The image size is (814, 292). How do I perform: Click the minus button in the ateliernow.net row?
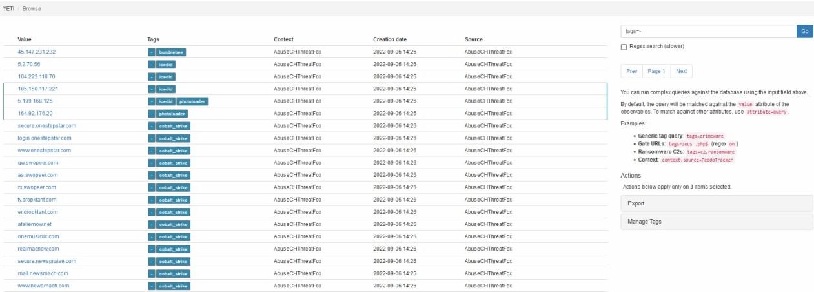pyautogui.click(x=152, y=224)
